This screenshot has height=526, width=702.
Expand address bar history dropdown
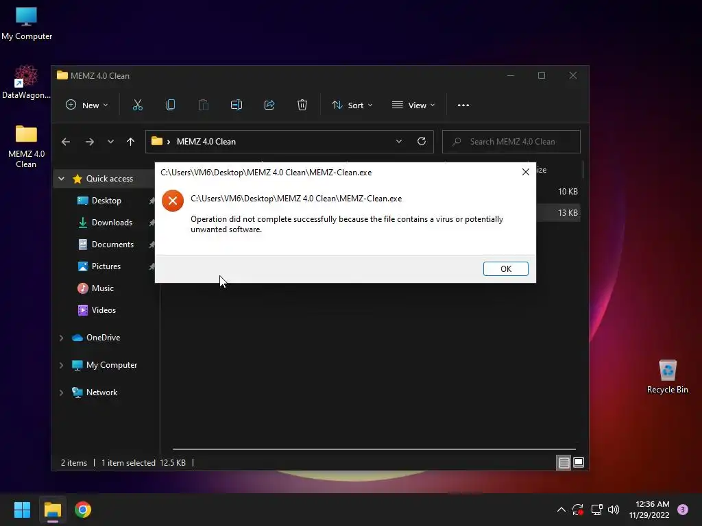point(399,141)
